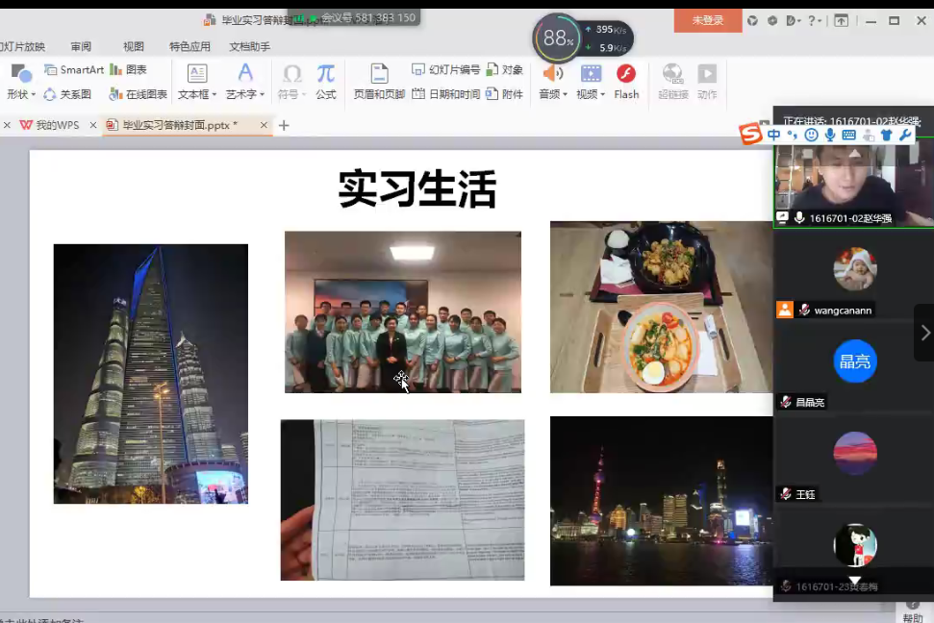This screenshot has height=623, width=934.
Task: Insert a SmartArt graphic
Action: point(74,70)
